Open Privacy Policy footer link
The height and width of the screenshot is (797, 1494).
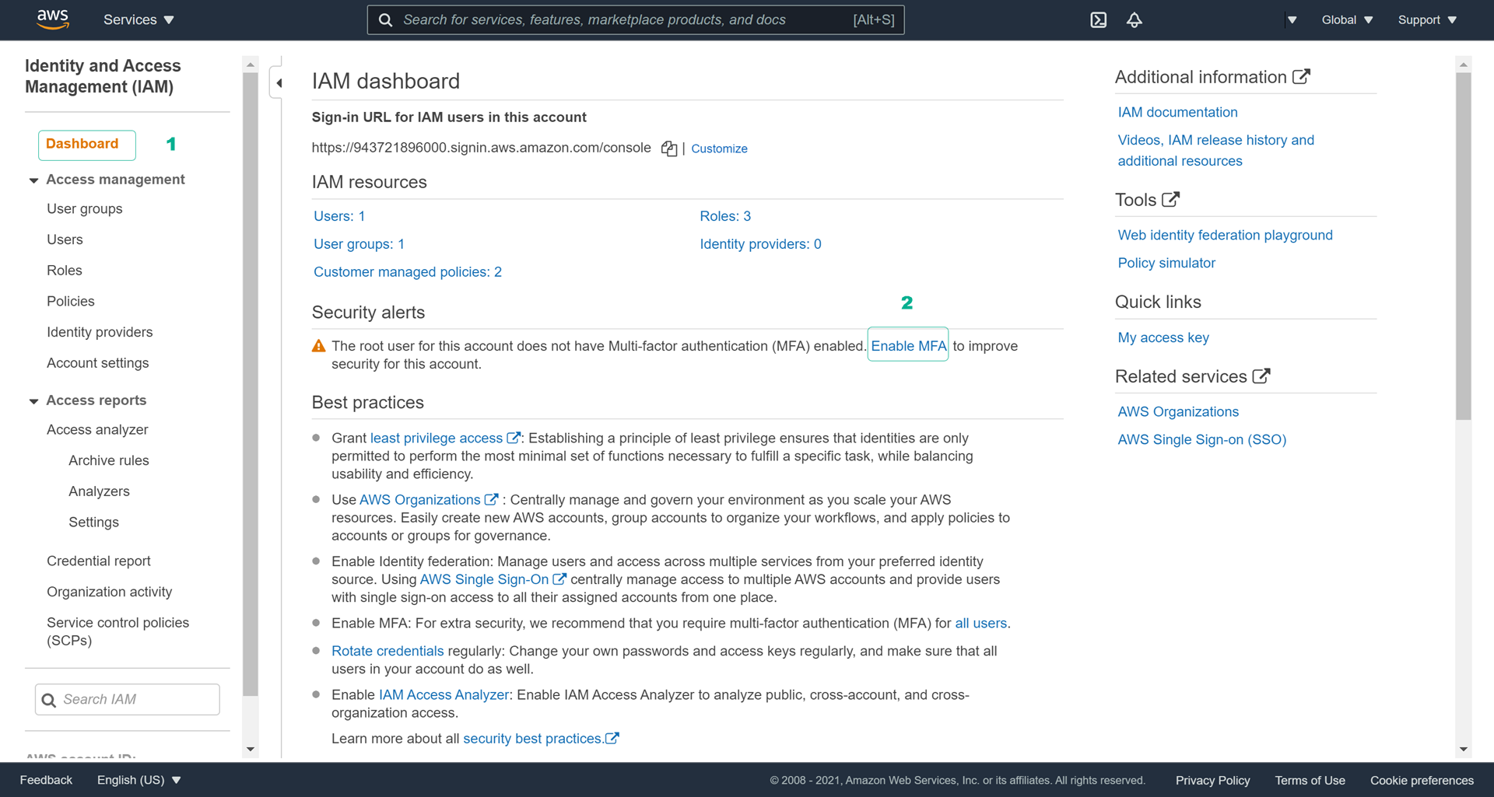1212,781
